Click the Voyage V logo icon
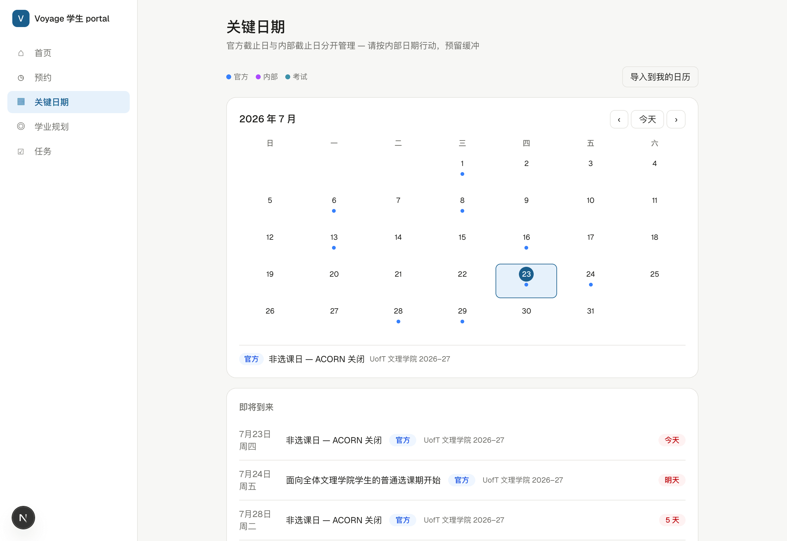The height and width of the screenshot is (541, 787). pyautogui.click(x=21, y=18)
